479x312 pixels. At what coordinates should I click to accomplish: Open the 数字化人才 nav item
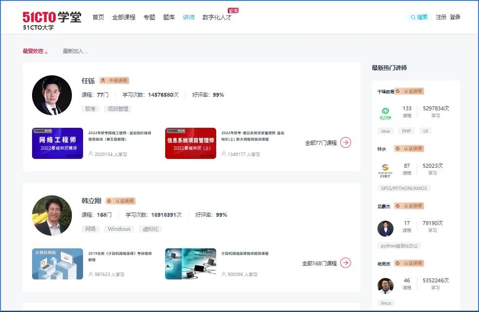(x=217, y=17)
